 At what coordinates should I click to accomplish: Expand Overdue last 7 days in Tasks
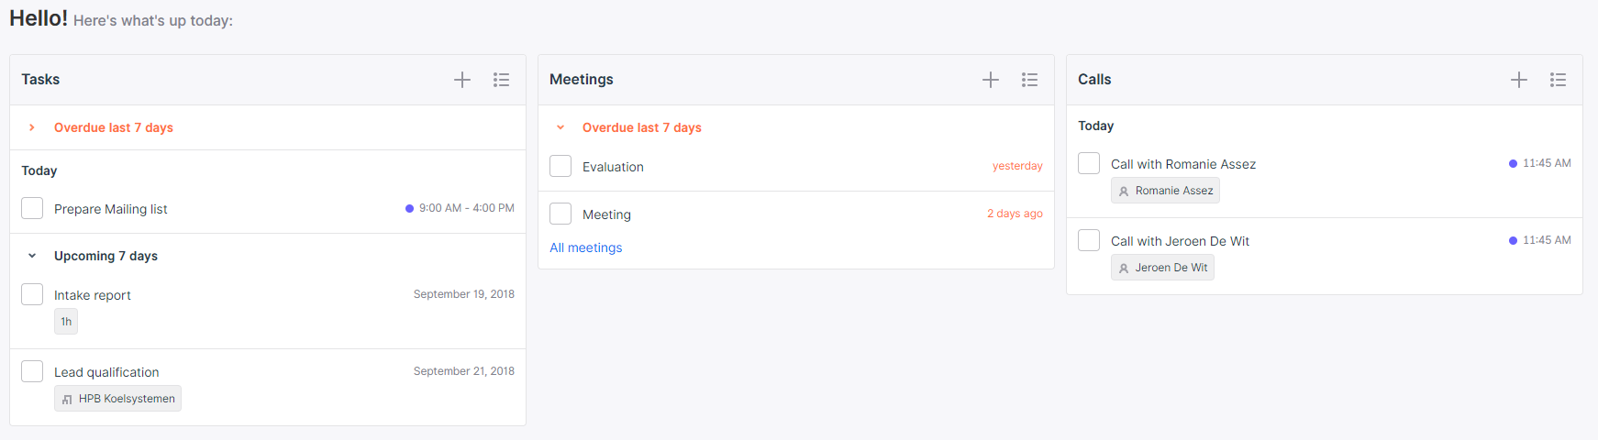tap(32, 127)
